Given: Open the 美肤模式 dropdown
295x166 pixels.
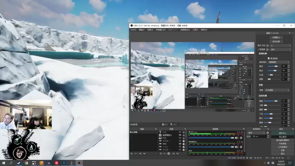Looking at the screenshot, I should coord(279,62).
